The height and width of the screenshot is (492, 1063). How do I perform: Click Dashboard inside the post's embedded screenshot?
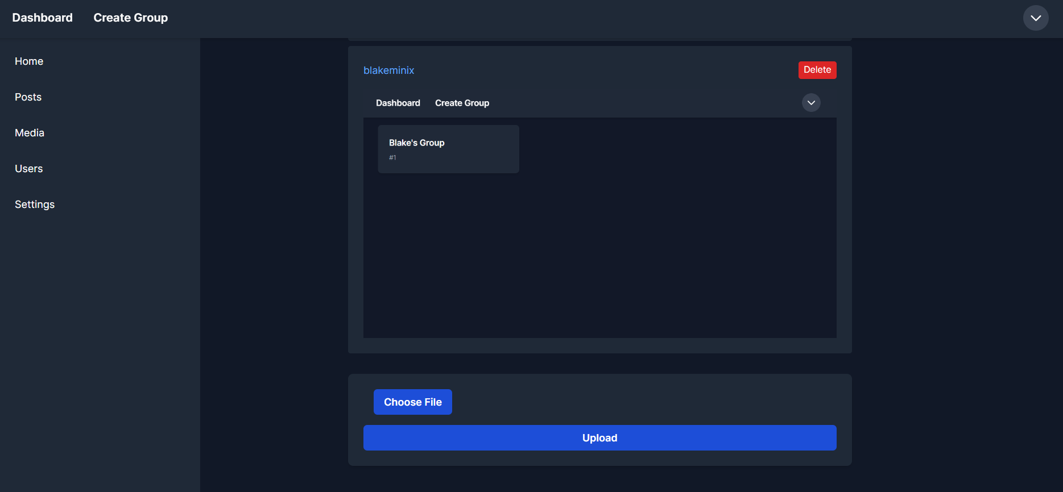[x=398, y=103]
